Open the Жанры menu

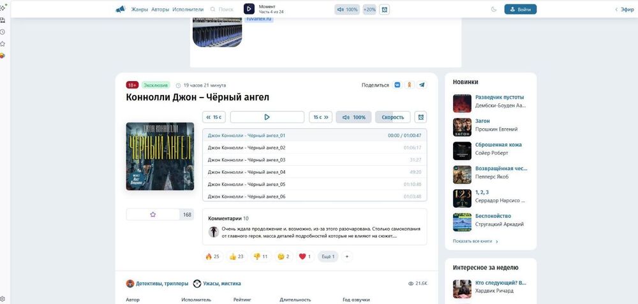[x=140, y=10]
